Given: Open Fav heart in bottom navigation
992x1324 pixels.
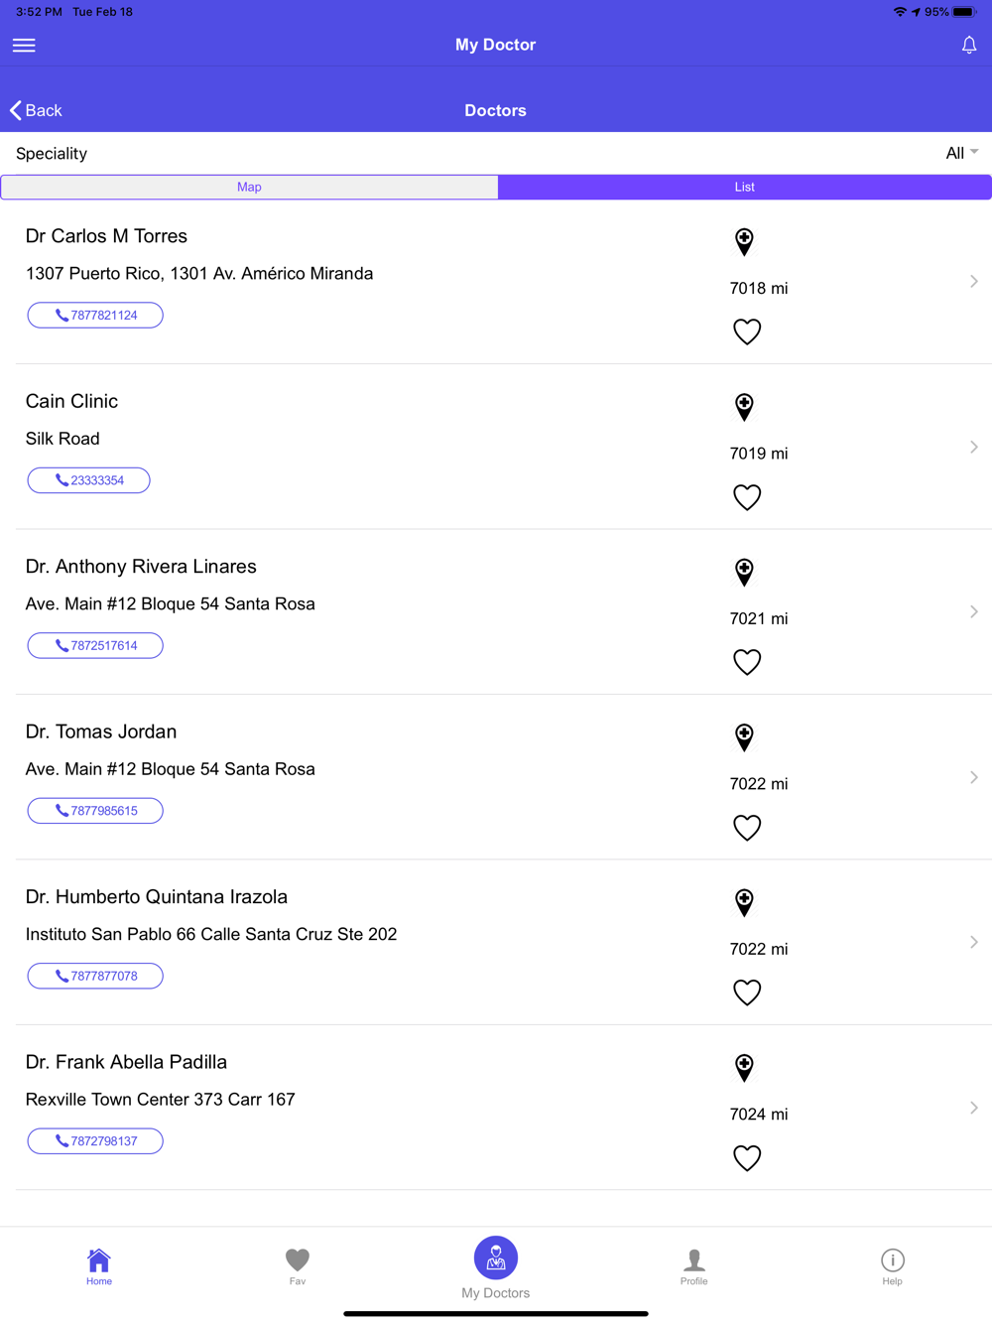Looking at the screenshot, I should pyautogui.click(x=298, y=1265).
